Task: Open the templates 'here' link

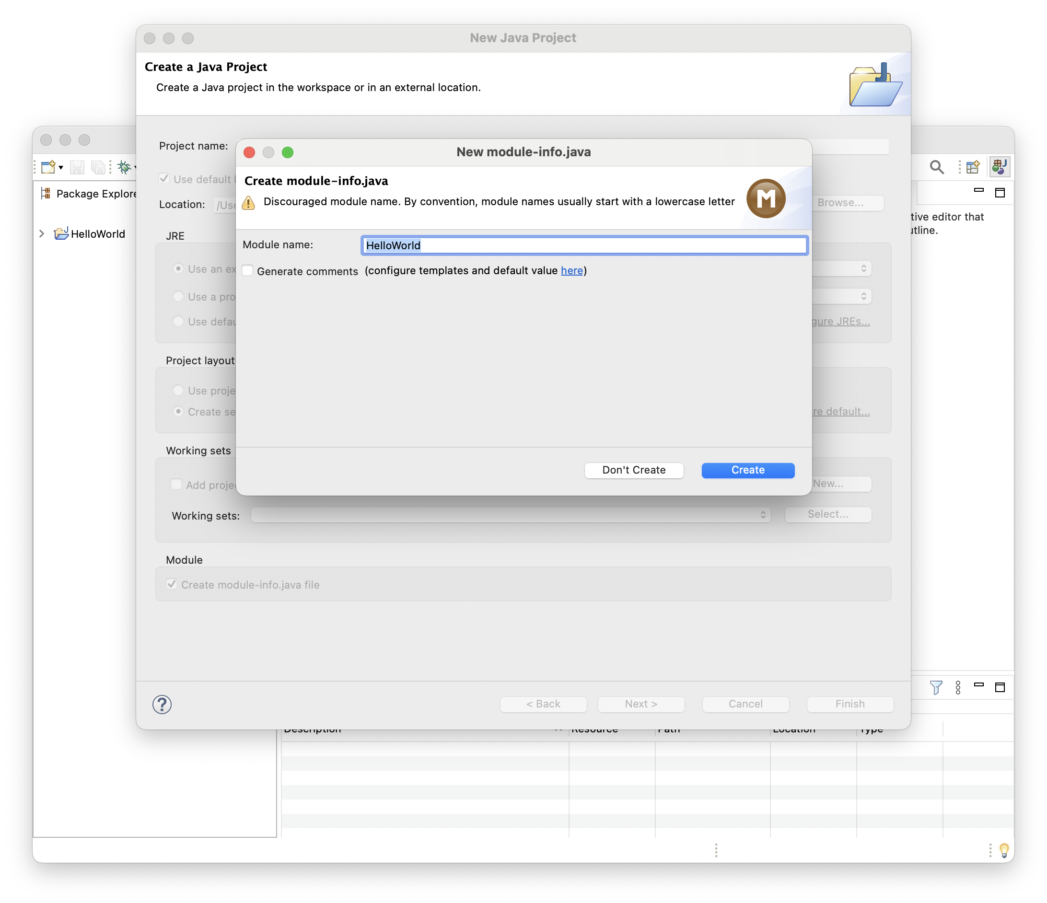Action: pos(571,271)
